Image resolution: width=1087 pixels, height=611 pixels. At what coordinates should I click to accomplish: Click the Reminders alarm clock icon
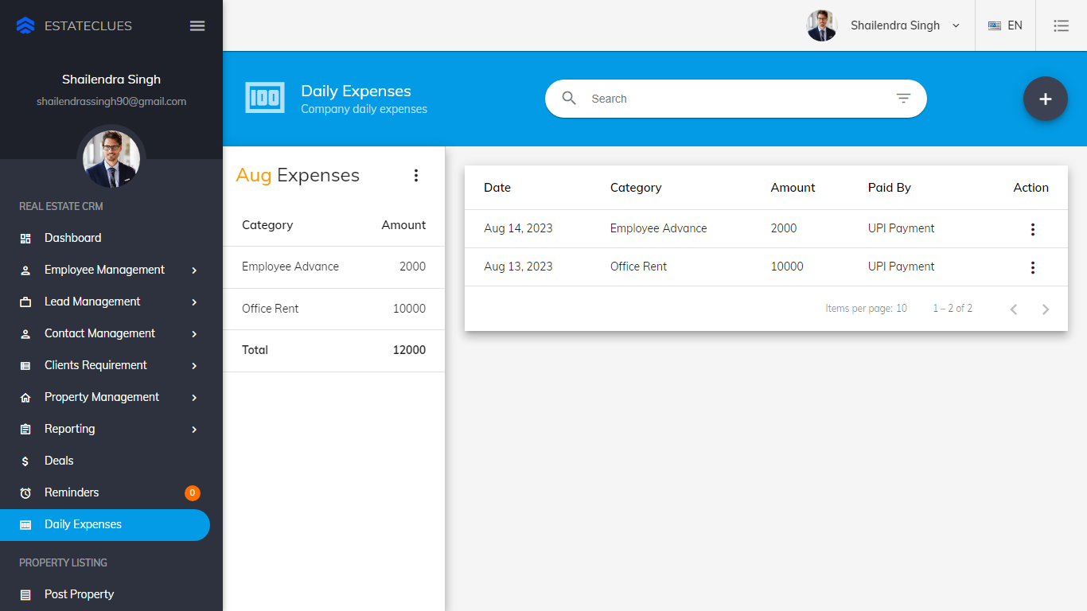(x=25, y=493)
